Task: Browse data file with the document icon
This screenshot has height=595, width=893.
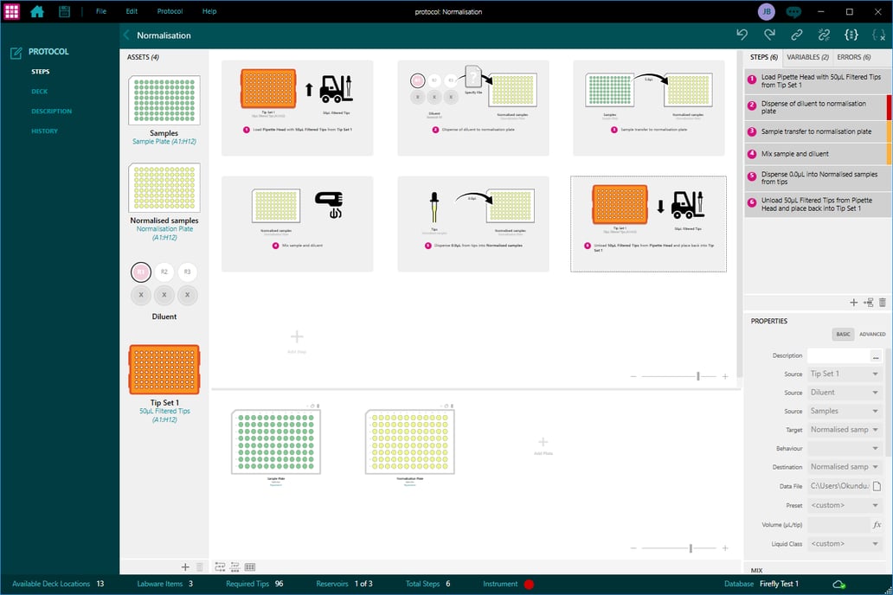Action: coord(877,487)
